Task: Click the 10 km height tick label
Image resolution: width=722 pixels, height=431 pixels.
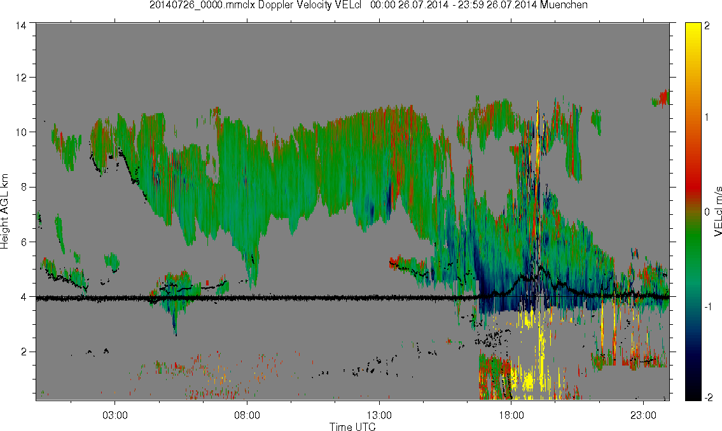Action: tap(20, 132)
